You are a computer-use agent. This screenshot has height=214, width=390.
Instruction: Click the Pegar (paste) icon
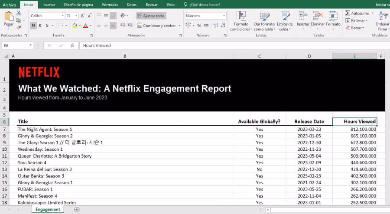tap(9, 16)
